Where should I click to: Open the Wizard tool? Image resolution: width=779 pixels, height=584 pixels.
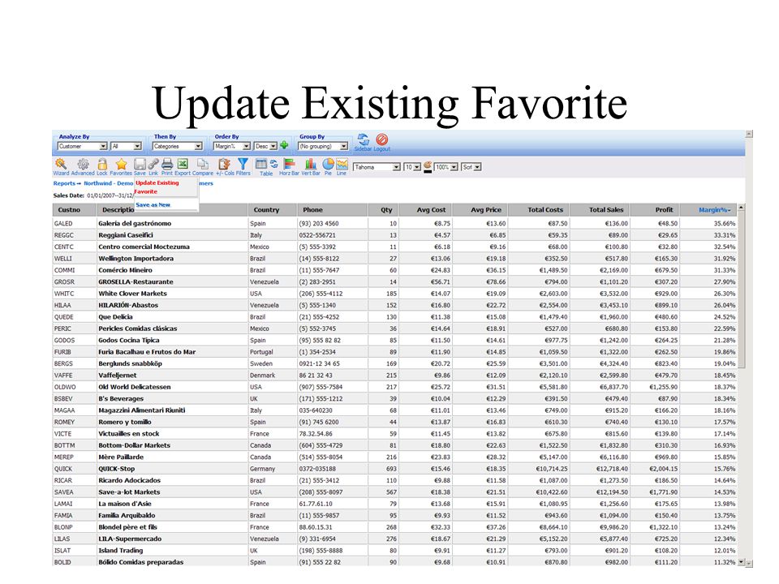pos(61,166)
